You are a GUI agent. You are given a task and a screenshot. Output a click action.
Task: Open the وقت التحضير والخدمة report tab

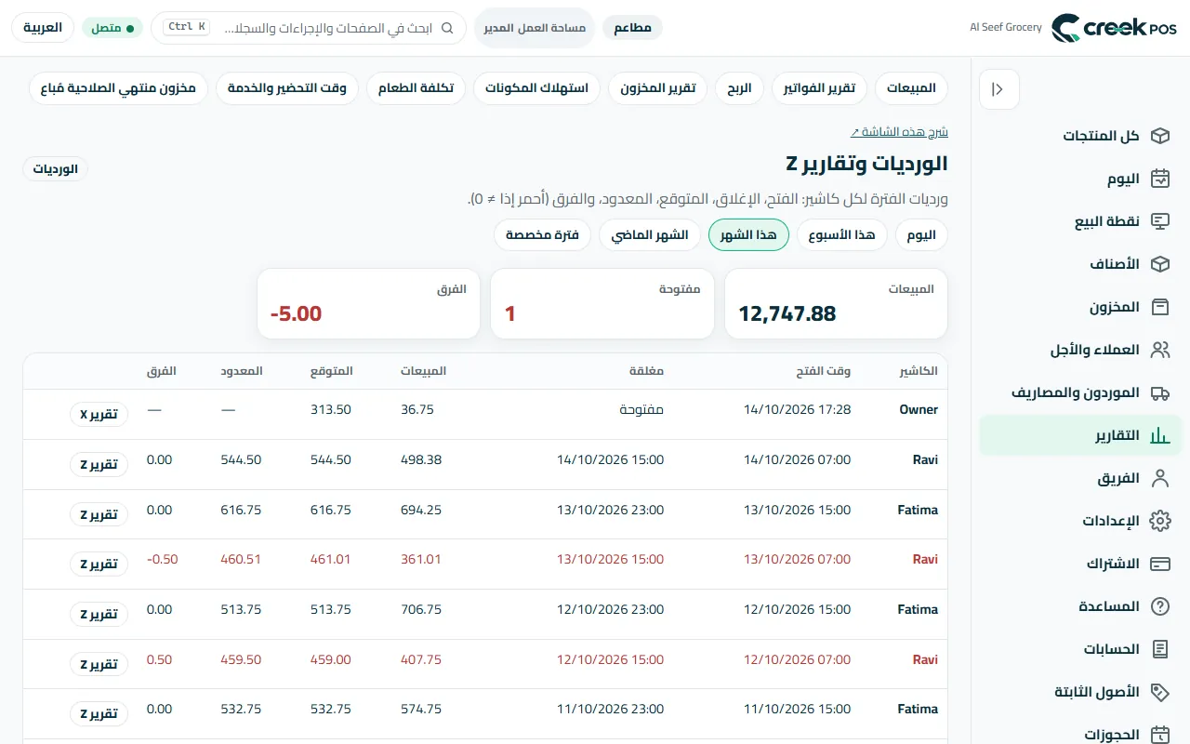(287, 88)
